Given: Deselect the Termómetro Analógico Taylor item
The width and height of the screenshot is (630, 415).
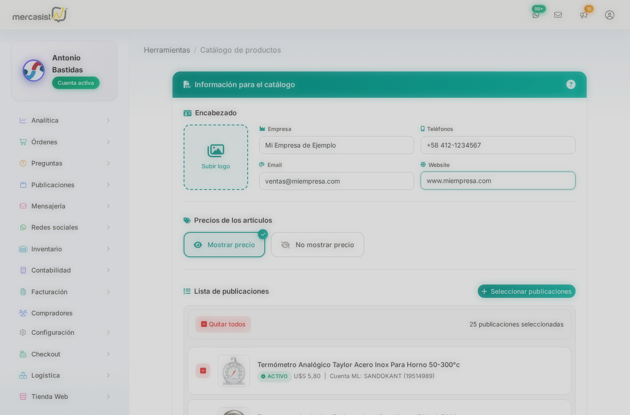Looking at the screenshot, I should [203, 371].
